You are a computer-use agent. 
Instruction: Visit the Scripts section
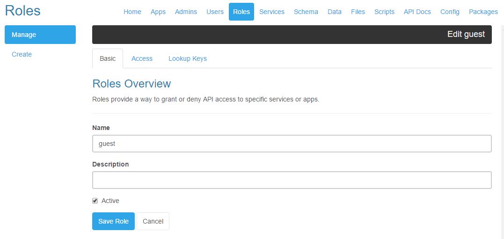pyautogui.click(x=384, y=12)
